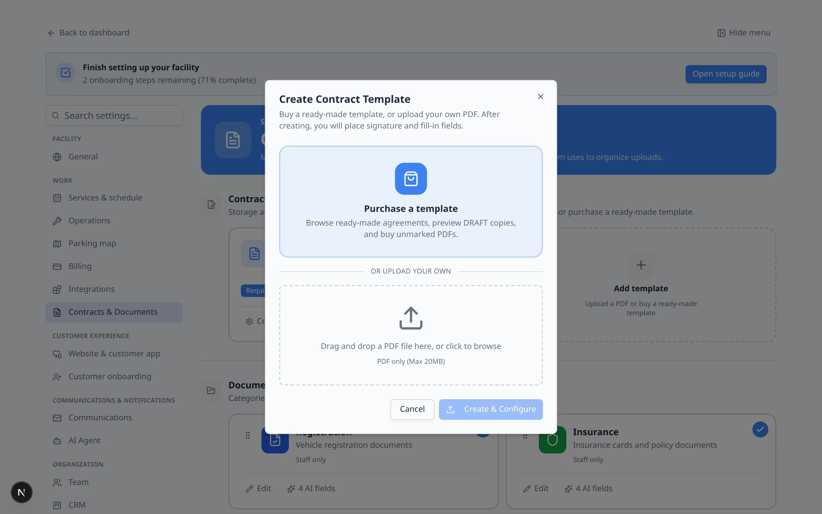Click the Search settings field
This screenshot has width=822, height=514.
[114, 116]
